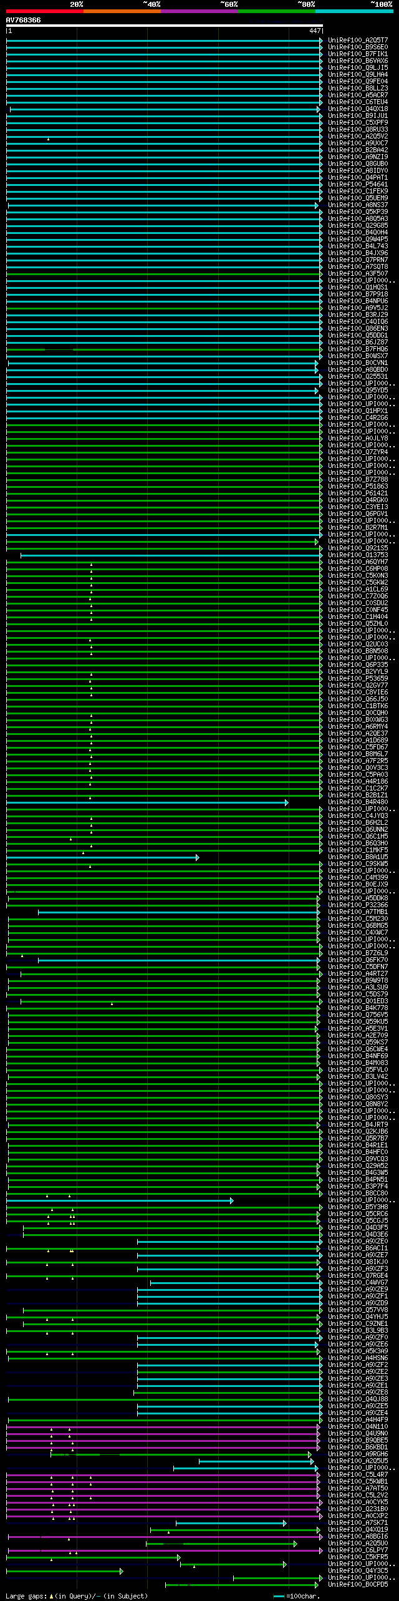Click UniRef100_Q01ED3 label
The height and width of the screenshot is (1601, 399).
point(358,1001)
